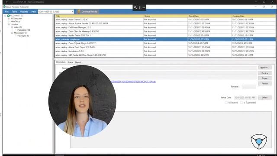
Task: Select the Adobe Acrobat Reader DC MUI row
Action: click(165, 23)
